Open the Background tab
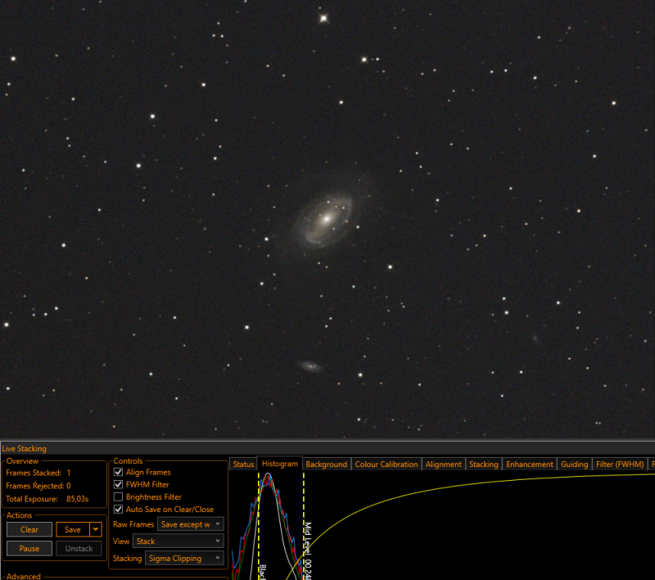The image size is (655, 580). pos(326,464)
